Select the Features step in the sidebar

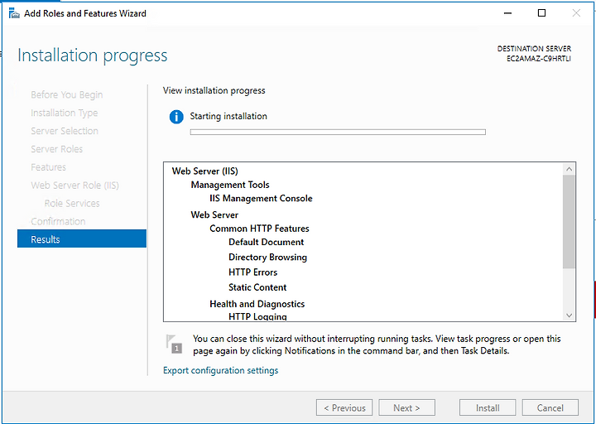[x=48, y=167]
